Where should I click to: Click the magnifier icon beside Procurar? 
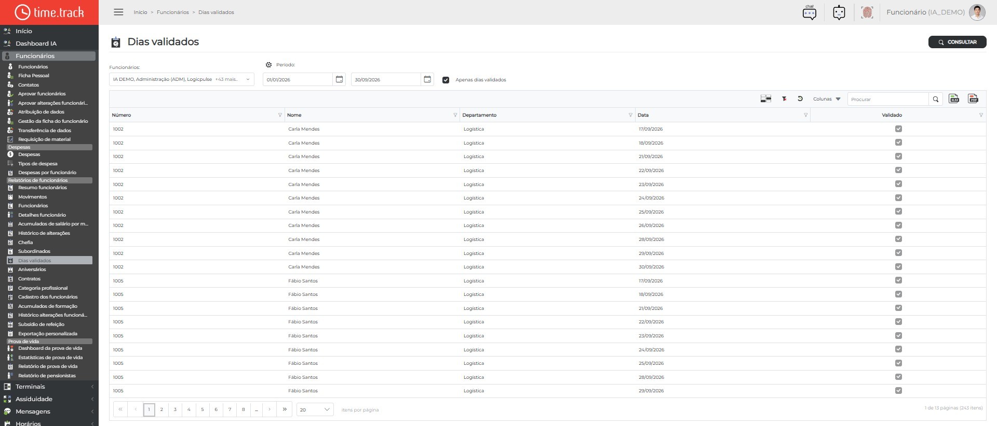tap(936, 99)
